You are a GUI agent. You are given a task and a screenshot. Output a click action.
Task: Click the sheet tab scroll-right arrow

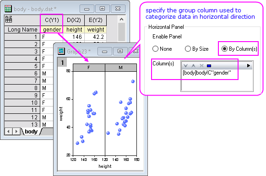(x=16, y=132)
